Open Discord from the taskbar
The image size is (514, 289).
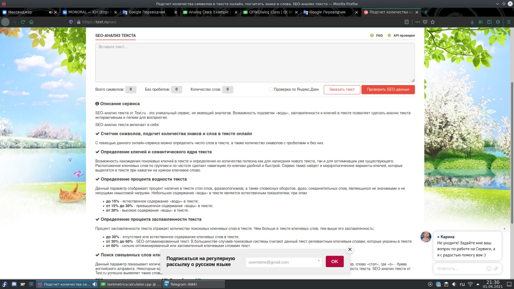click(14, 284)
